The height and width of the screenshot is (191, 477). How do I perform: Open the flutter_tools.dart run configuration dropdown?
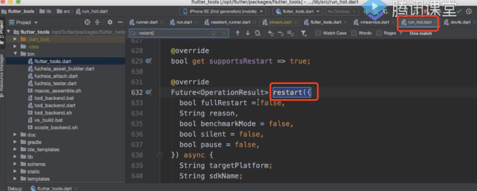click(x=298, y=11)
